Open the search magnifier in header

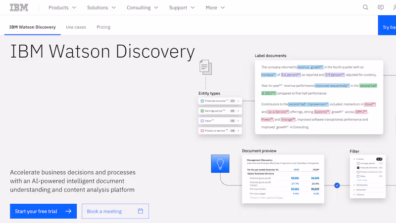tap(365, 7)
